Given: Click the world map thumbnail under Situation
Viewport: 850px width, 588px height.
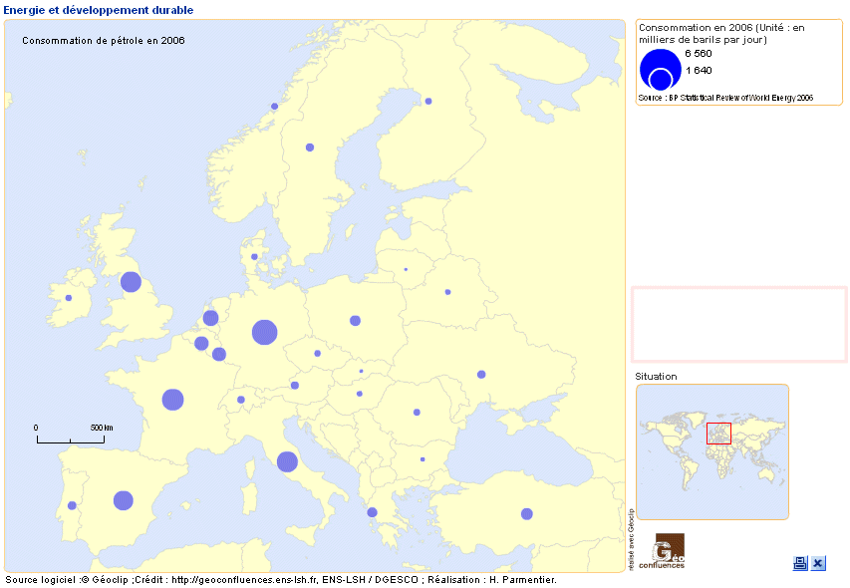Looking at the screenshot, I should [x=711, y=451].
